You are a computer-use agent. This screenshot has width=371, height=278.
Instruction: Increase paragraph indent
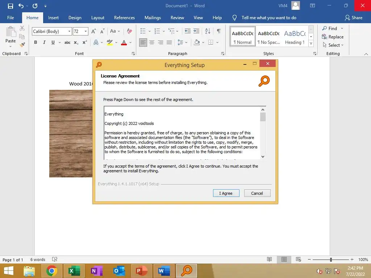[196, 31]
